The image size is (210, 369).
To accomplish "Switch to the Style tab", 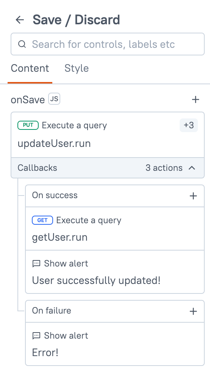I will pos(77,68).
